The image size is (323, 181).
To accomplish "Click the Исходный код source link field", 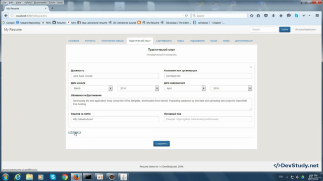I will pyautogui.click(x=208, y=119).
